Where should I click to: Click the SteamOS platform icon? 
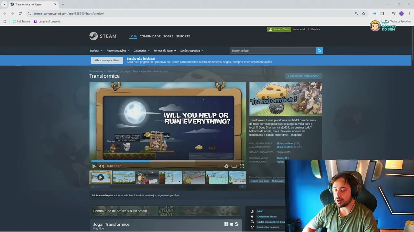pos(236,224)
